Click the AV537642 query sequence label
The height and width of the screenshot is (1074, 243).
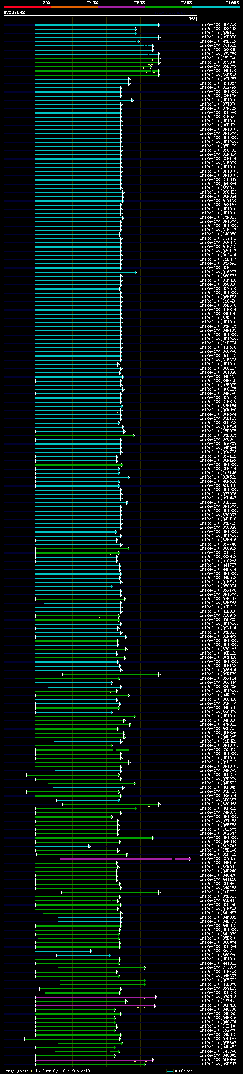tap(14, 13)
